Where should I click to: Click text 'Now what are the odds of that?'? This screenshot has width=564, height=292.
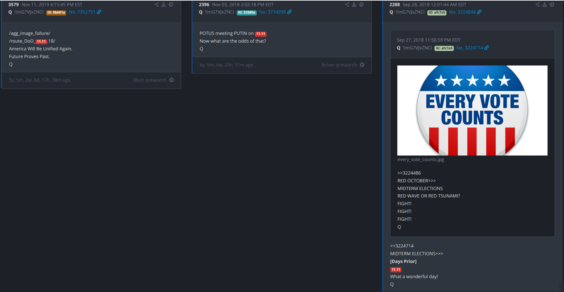233,41
